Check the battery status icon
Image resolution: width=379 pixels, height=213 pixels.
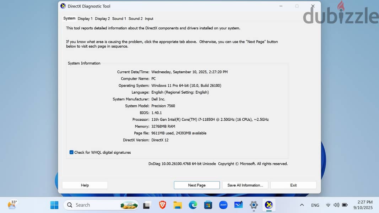point(345,205)
